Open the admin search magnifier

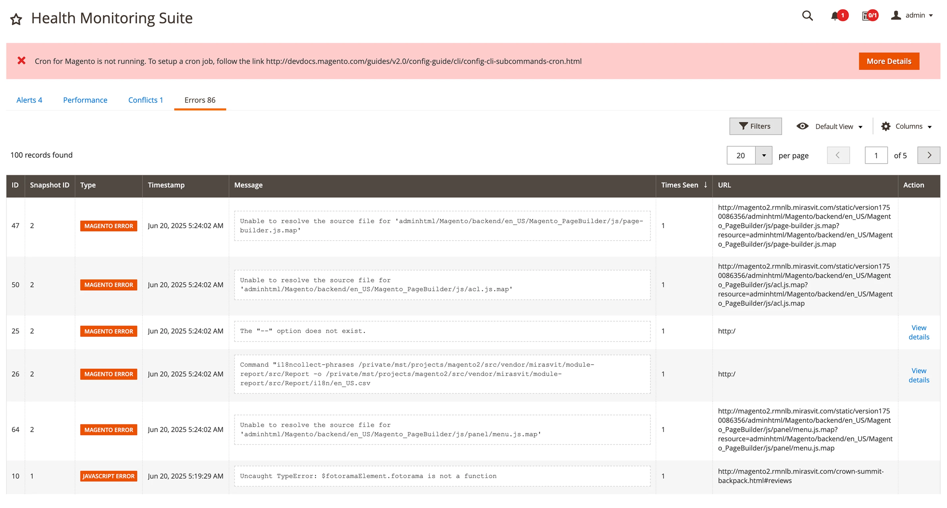click(x=807, y=16)
